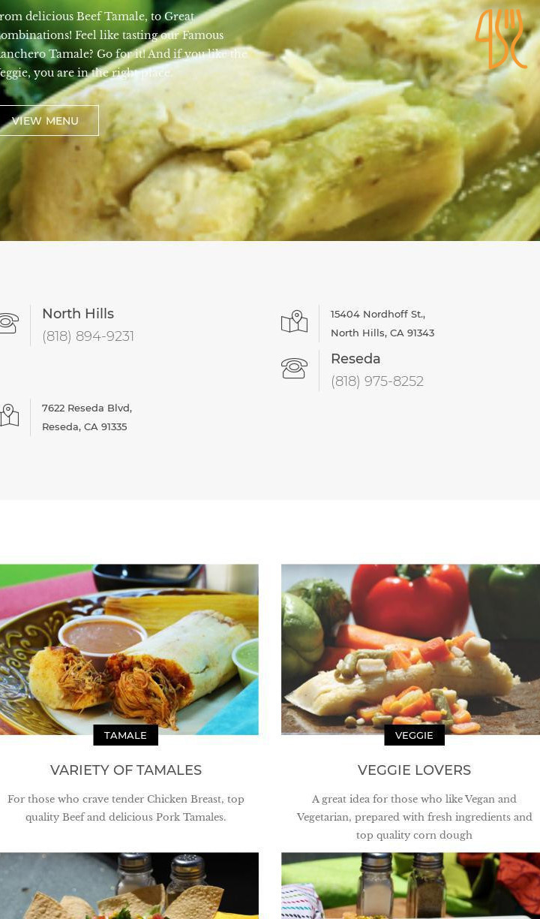Click the map icon beside Reseda Blvd address
The image size is (540, 919).
8,415
